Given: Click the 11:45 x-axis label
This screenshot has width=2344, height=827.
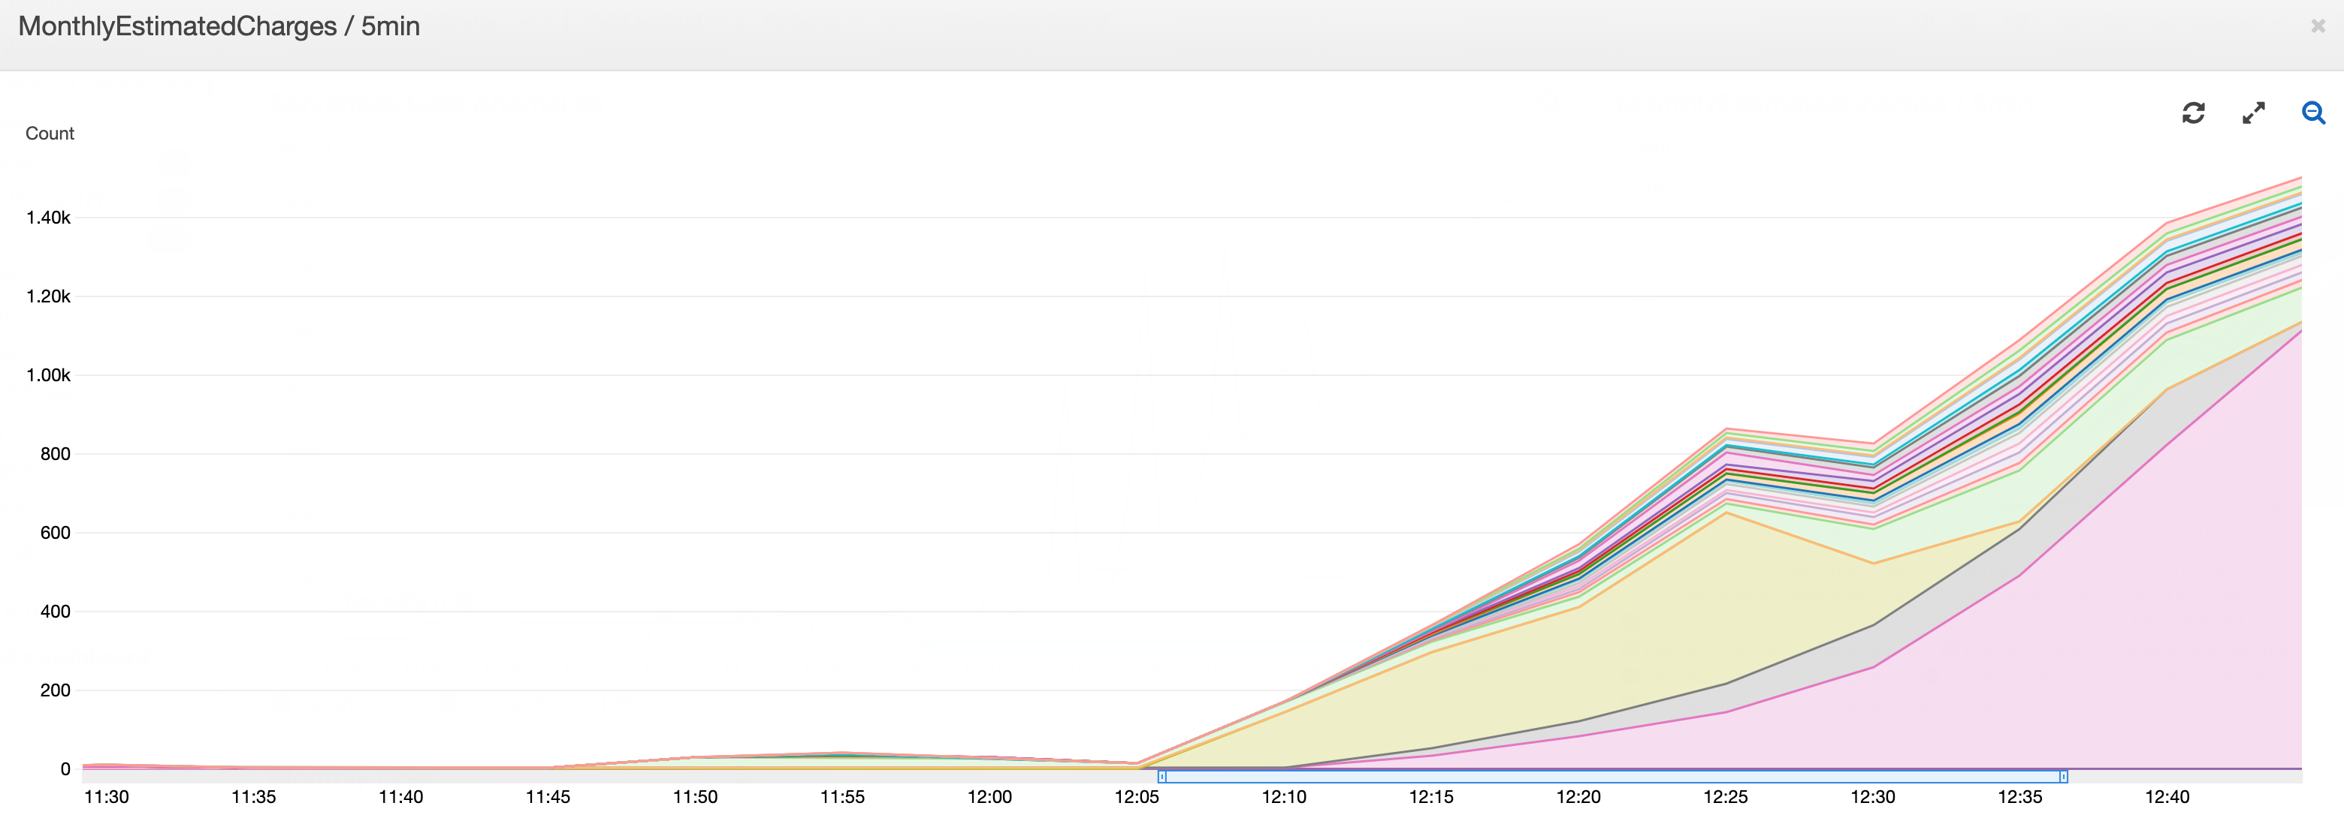Looking at the screenshot, I should point(548,797).
